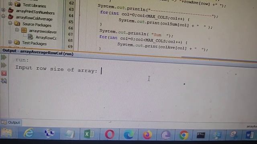Click the for loop on line 68
This screenshot has height=144, width=257.
(x=143, y=40)
